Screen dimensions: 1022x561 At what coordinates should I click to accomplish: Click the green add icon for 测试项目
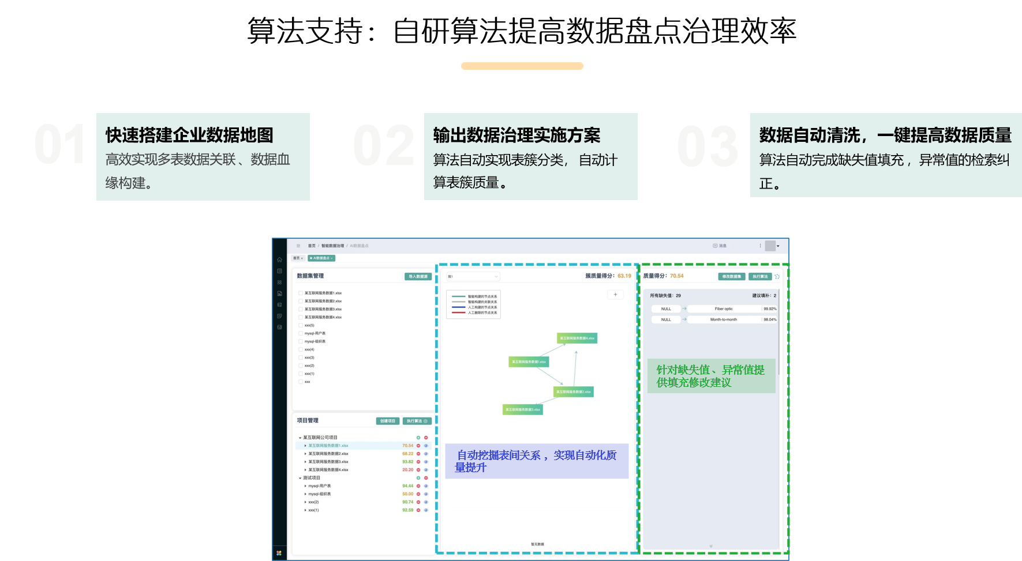[418, 478]
